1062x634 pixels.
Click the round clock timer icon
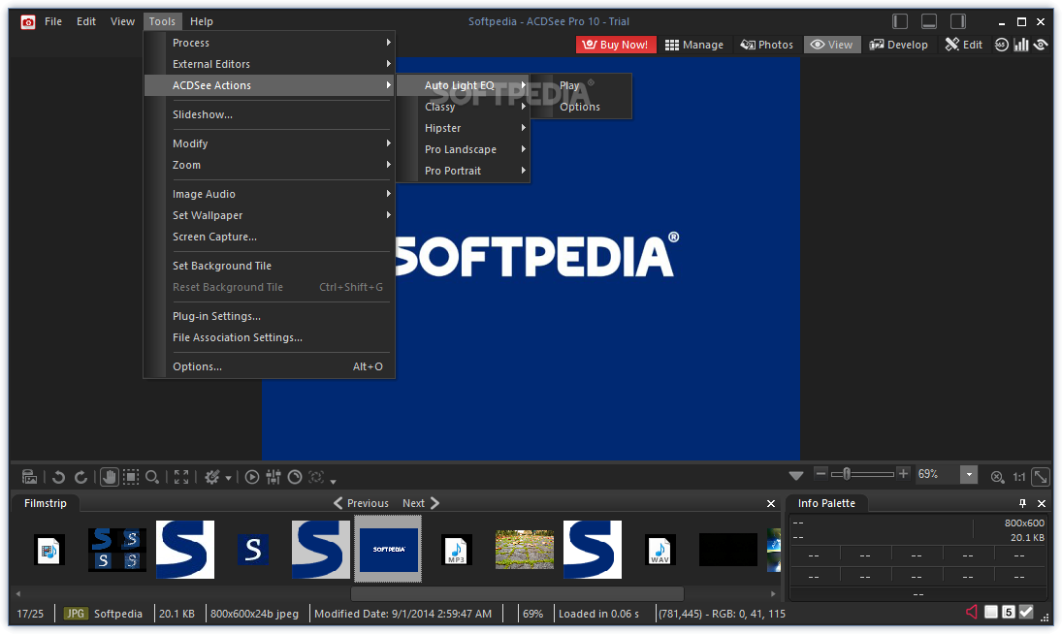pyautogui.click(x=295, y=477)
